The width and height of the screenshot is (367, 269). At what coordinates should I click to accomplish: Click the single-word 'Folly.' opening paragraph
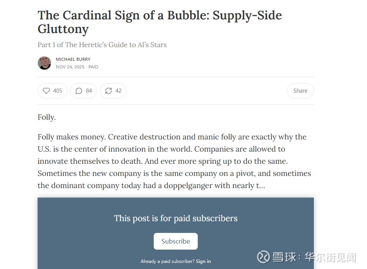[47, 117]
